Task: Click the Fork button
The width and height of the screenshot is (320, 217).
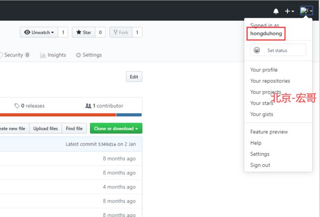Action: pos(121,32)
